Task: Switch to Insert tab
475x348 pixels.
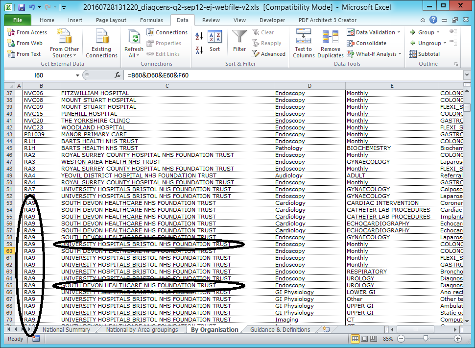Action: 75,20
